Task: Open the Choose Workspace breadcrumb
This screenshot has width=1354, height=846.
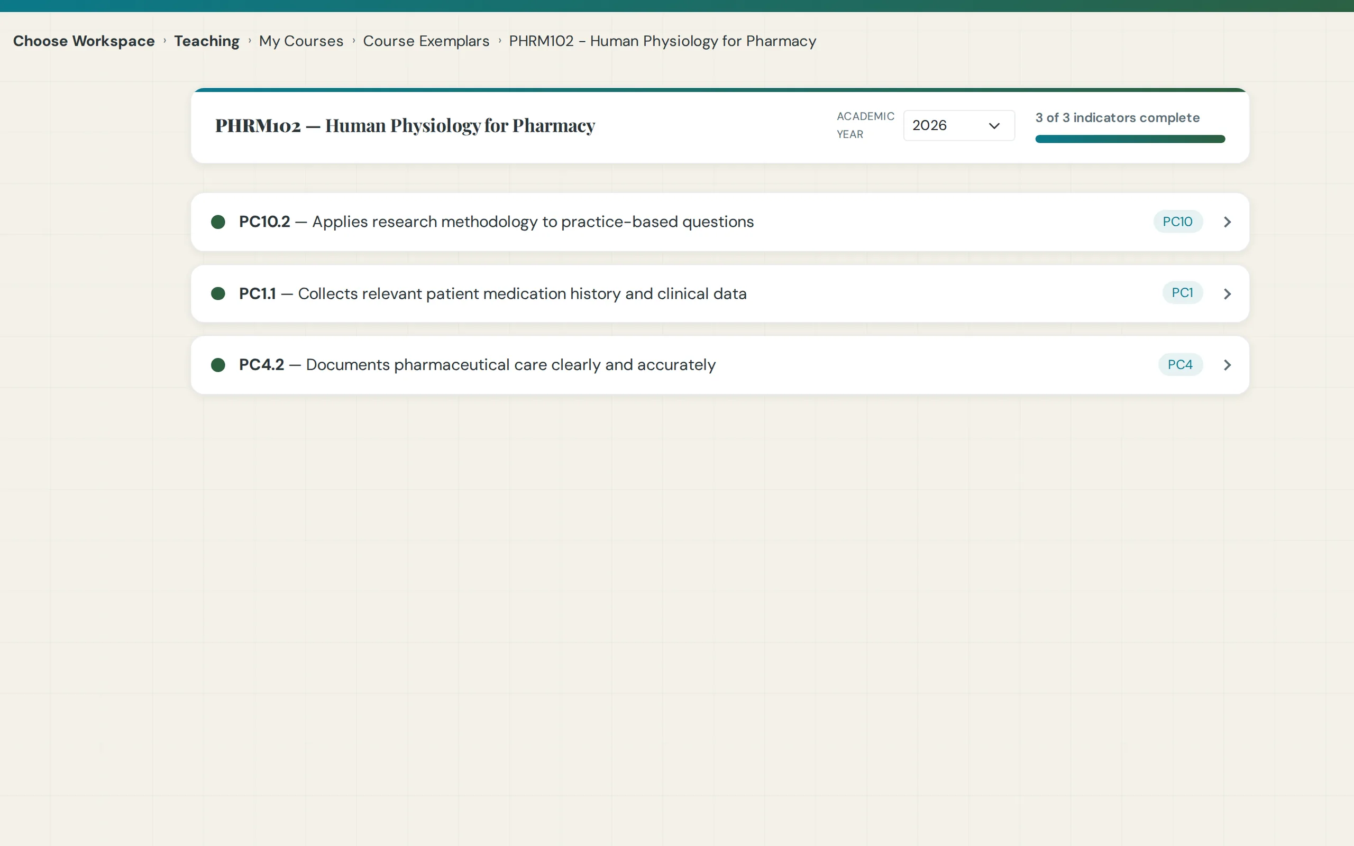Action: coord(84,41)
